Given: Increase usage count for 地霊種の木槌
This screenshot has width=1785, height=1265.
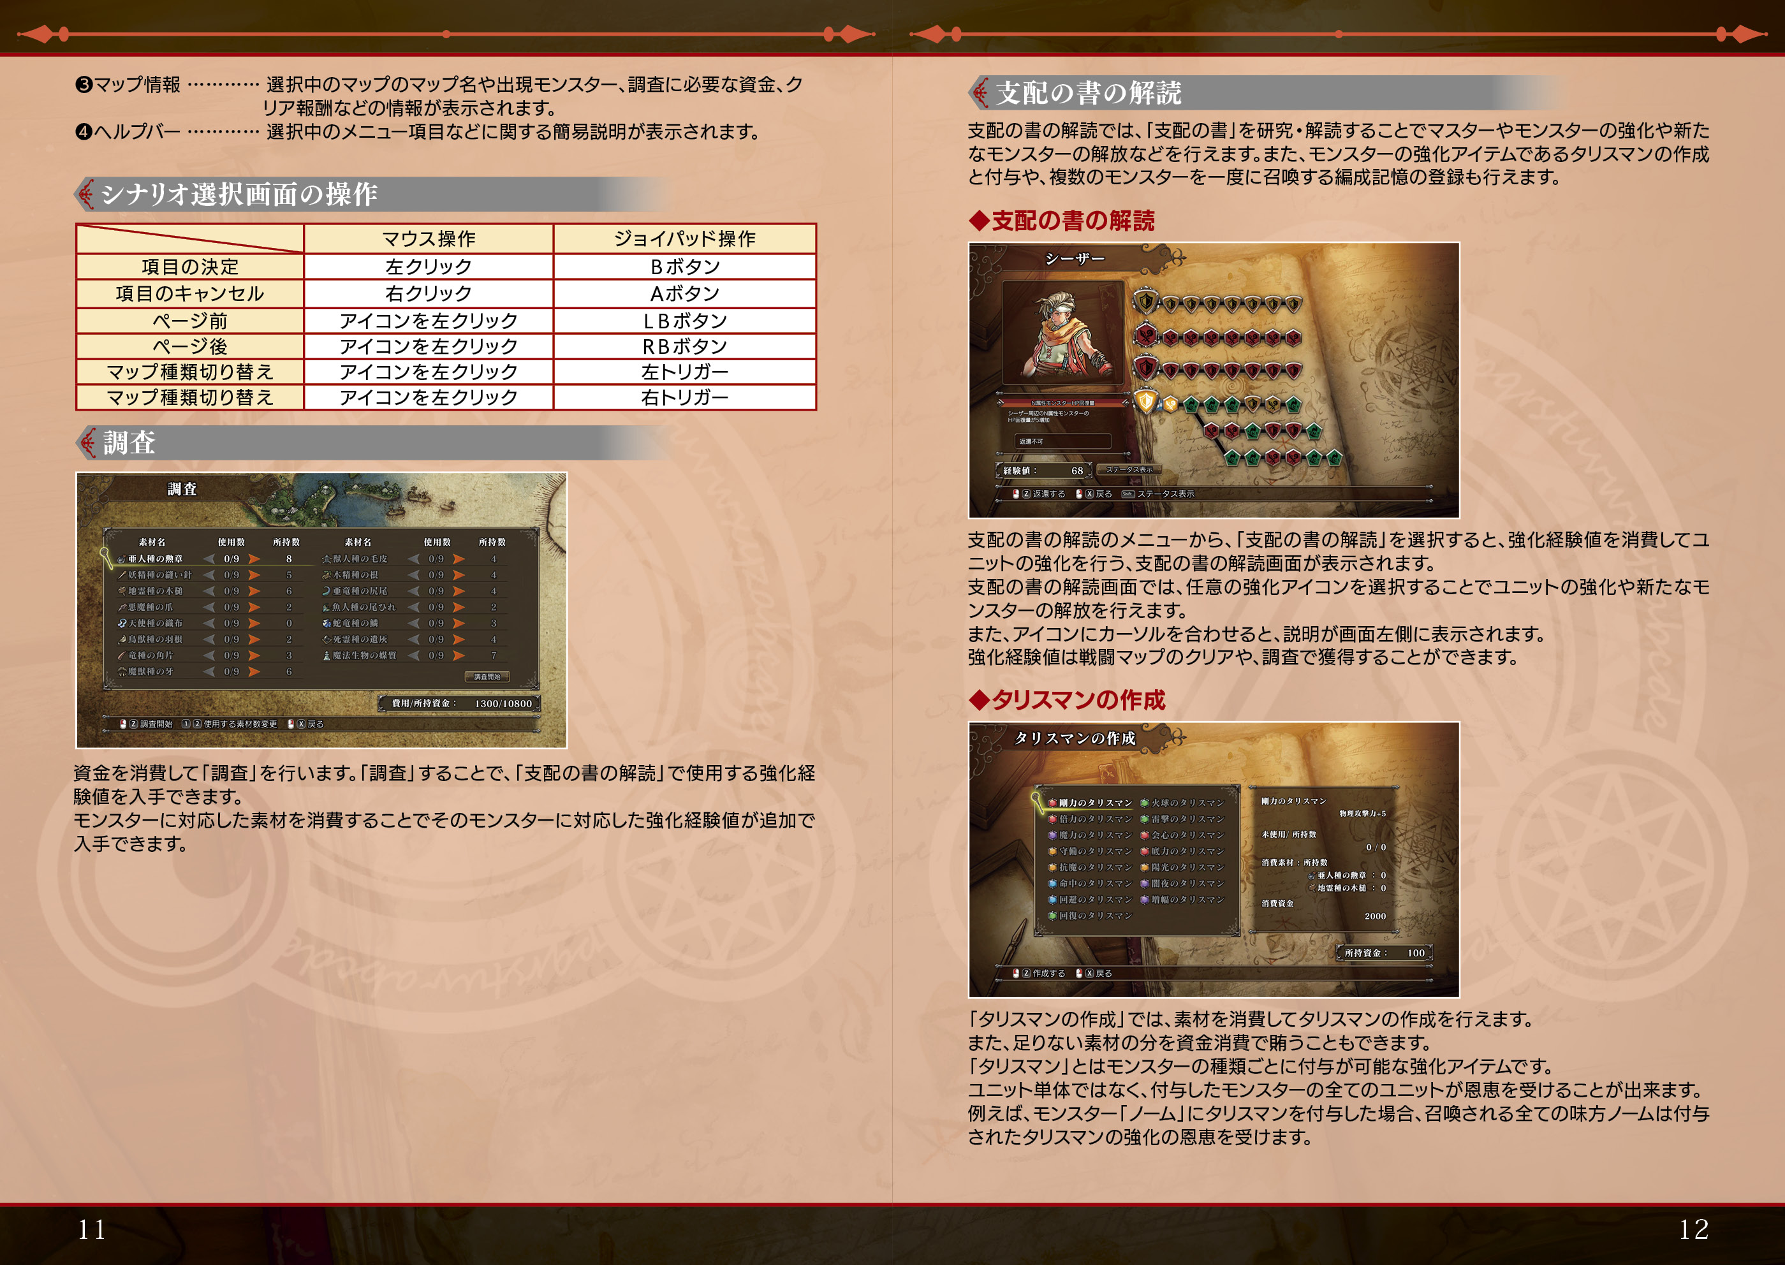Looking at the screenshot, I should 254,591.
